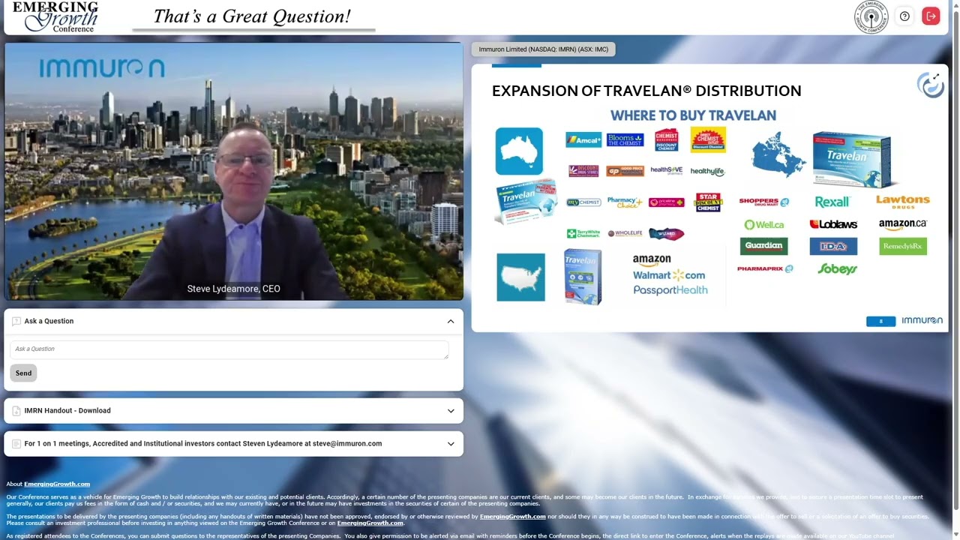960x540 pixels.
Task: Click the Steve Lydeamore video feed
Action: coord(234,172)
